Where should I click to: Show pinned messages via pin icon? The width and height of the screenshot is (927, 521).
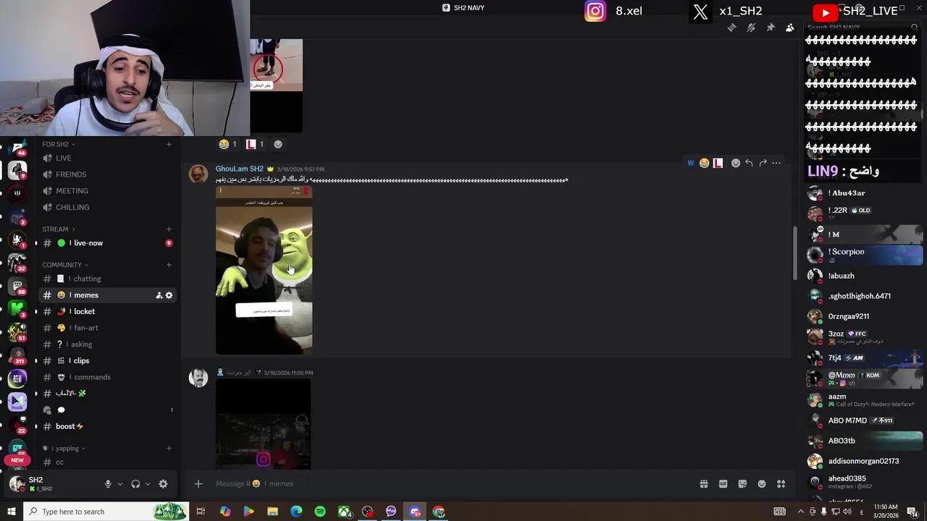771,27
